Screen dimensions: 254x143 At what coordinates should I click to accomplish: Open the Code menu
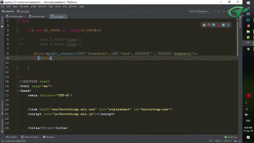(33, 6)
